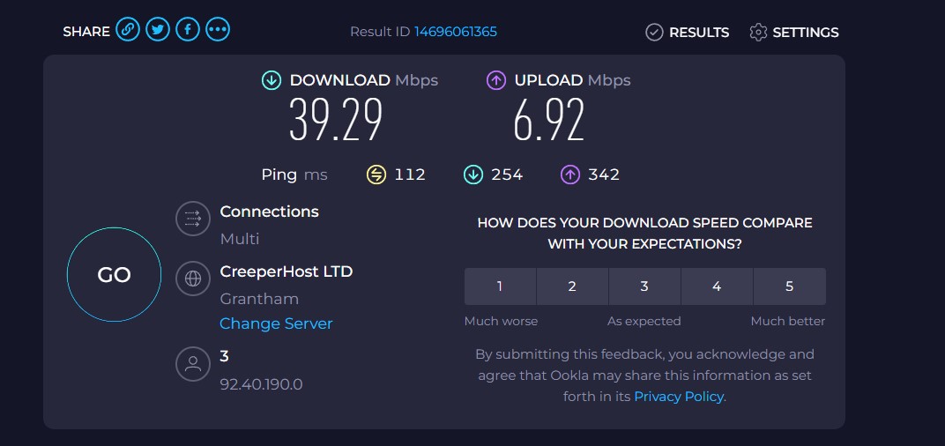Share result on Facebook

(x=188, y=30)
